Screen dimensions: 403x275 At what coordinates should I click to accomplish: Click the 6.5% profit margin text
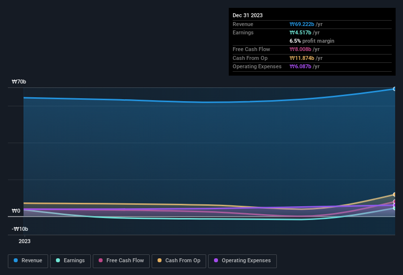click(x=312, y=41)
